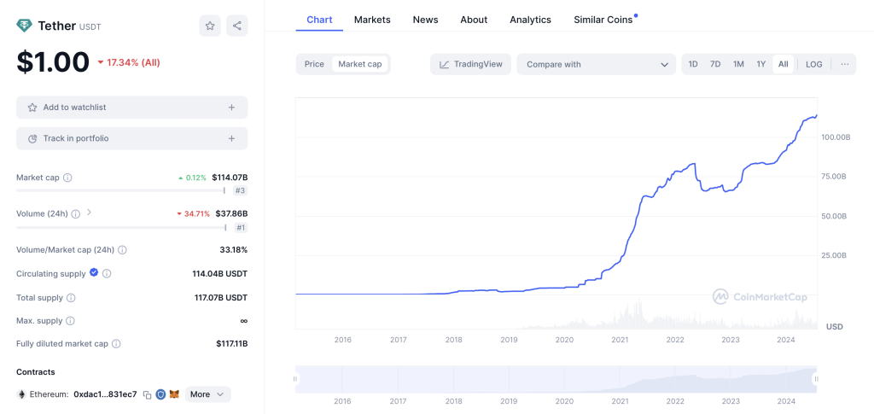Click the $117.11B fully diluted value

[232, 344]
